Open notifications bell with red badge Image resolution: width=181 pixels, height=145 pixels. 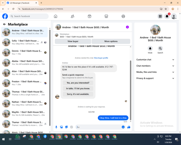pos(167,16)
